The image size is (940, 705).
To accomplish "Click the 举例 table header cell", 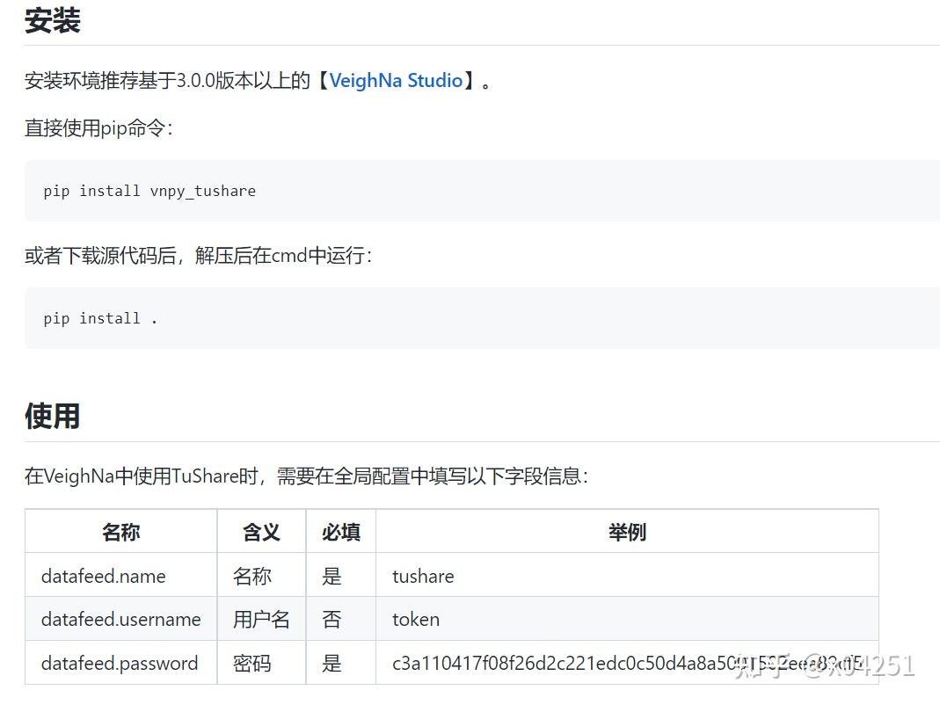I will click(627, 532).
